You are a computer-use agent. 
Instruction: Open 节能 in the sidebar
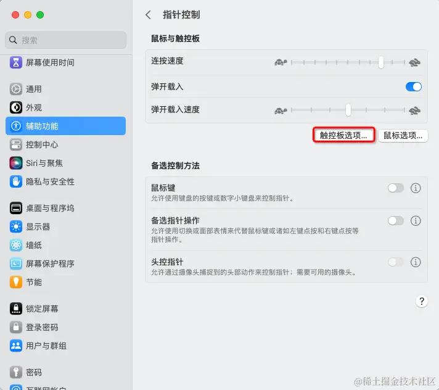[65, 282]
